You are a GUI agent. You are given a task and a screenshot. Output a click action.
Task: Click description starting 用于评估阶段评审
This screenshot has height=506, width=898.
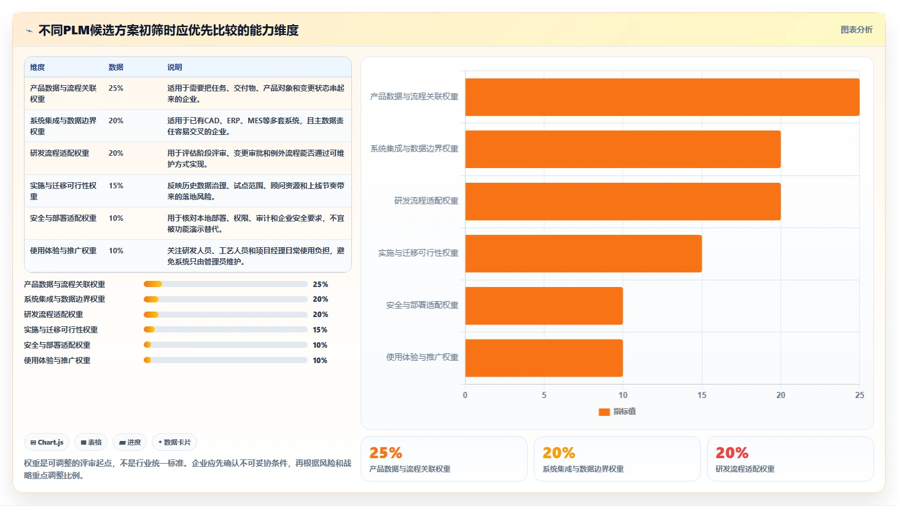pyautogui.click(x=256, y=158)
